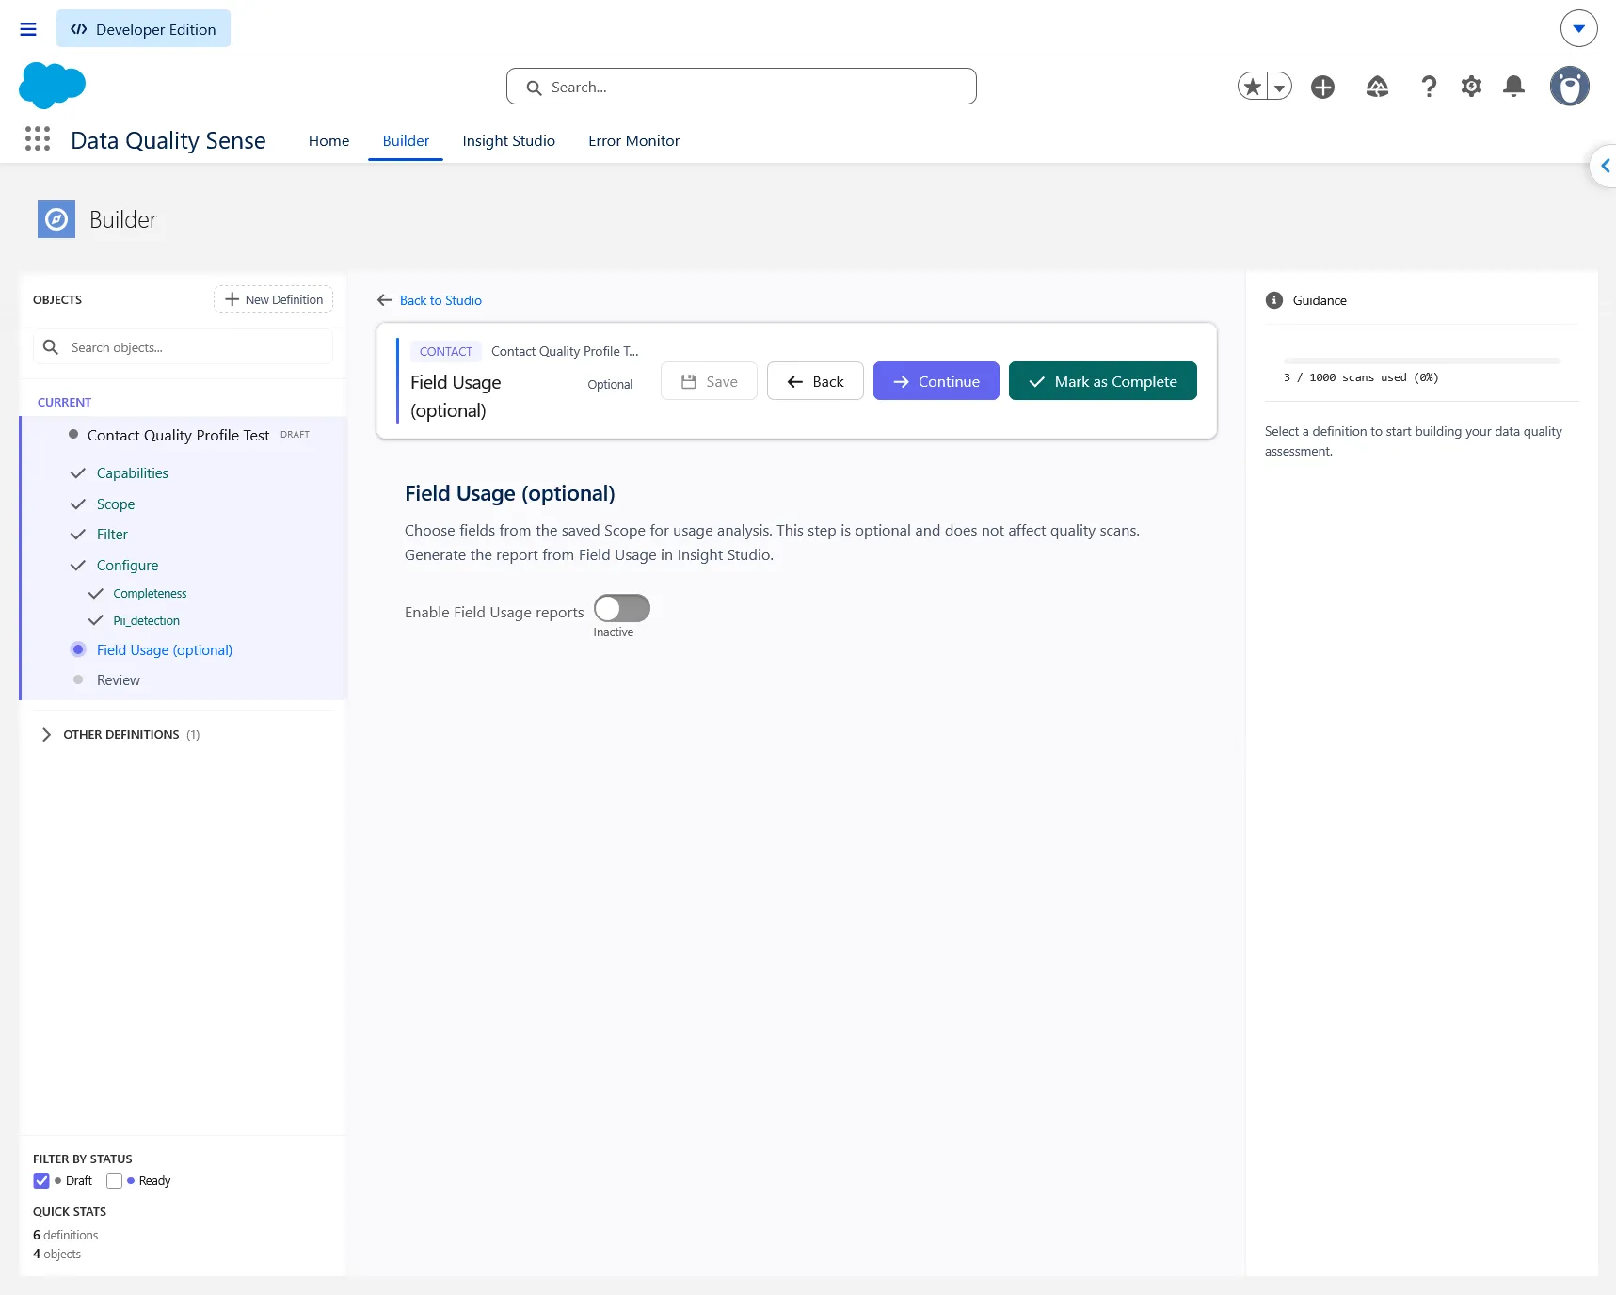Select Contact Quality Profile Test definition
1616x1295 pixels.
coord(178,435)
